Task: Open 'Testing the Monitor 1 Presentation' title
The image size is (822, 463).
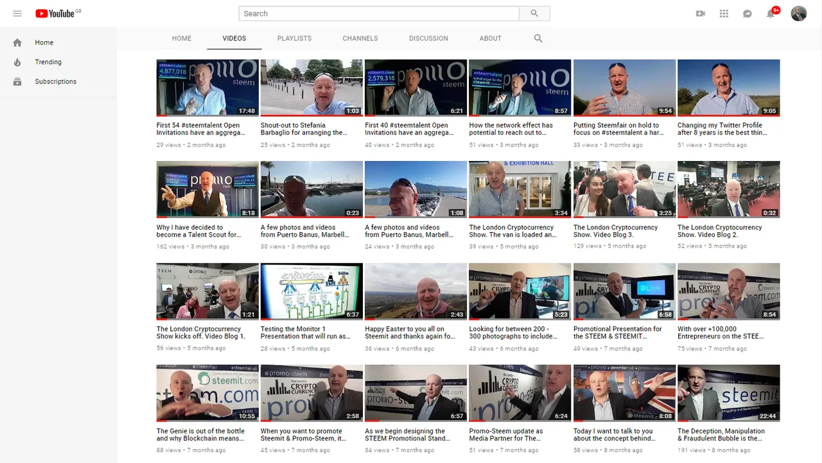Action: point(306,333)
